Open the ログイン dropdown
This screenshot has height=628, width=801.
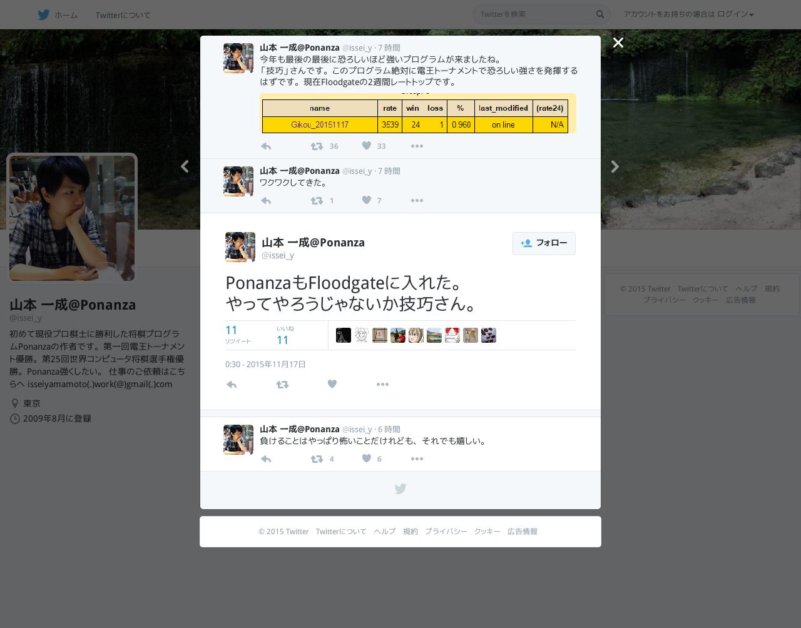click(x=735, y=14)
